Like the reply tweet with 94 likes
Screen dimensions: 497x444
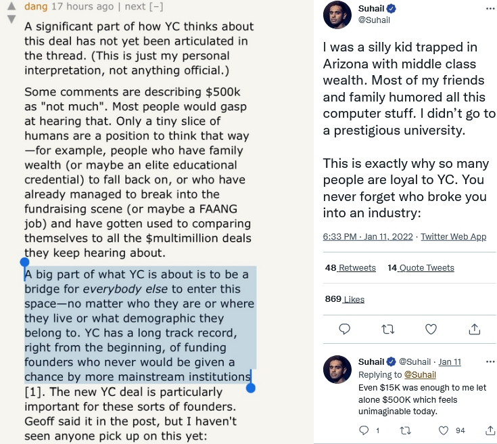[444, 430]
